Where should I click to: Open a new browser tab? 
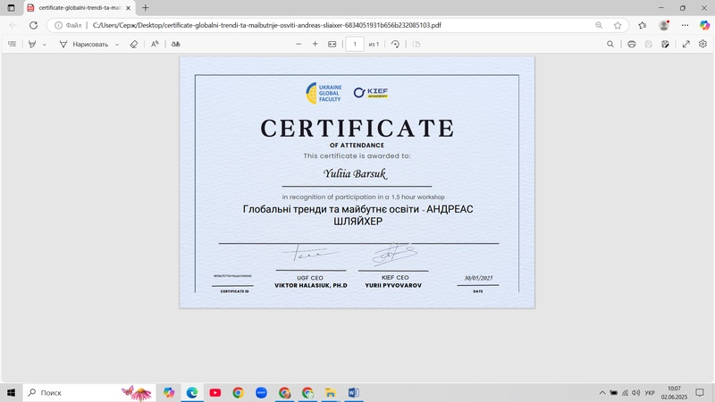pos(146,8)
